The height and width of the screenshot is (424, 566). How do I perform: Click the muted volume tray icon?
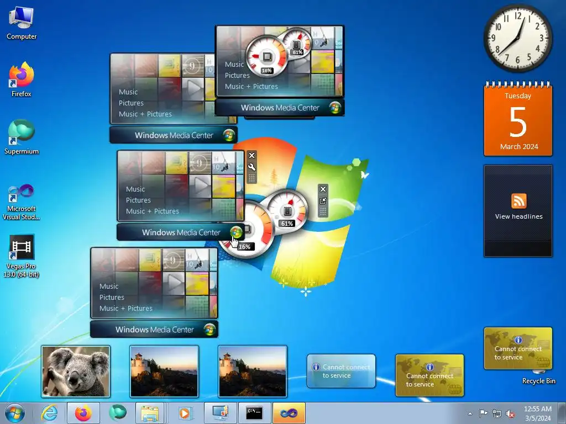(510, 414)
